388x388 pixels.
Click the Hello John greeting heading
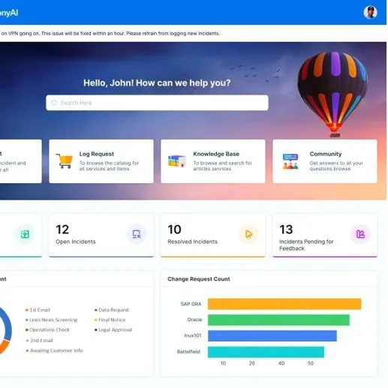pyautogui.click(x=157, y=83)
